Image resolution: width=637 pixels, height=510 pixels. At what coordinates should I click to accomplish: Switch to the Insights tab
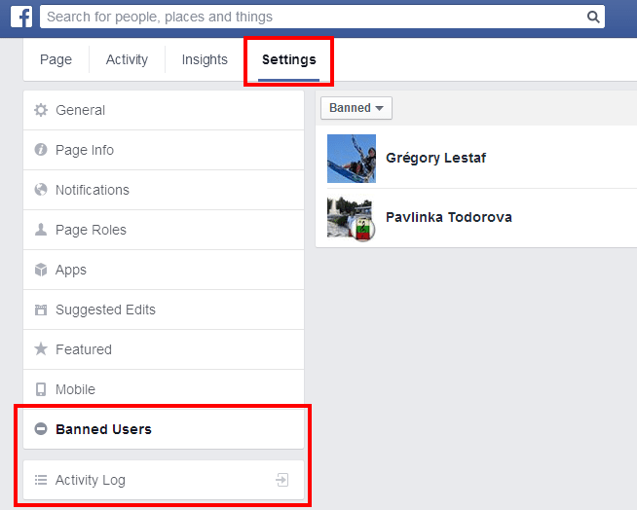205,59
